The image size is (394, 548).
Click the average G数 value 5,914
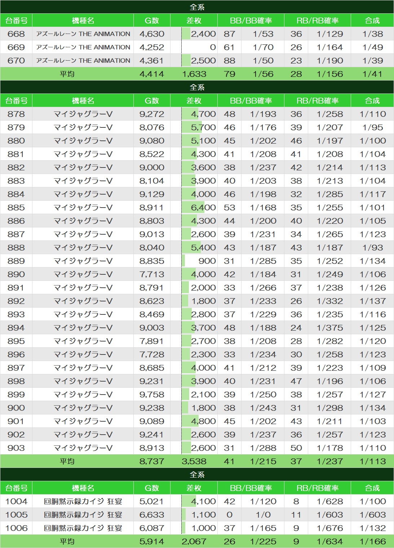point(152,542)
